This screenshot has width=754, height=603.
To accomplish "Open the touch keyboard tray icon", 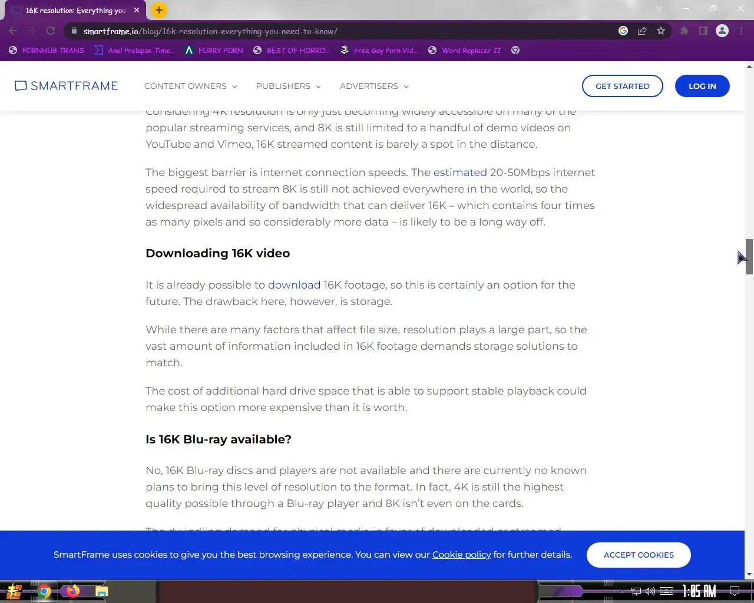I will [666, 591].
